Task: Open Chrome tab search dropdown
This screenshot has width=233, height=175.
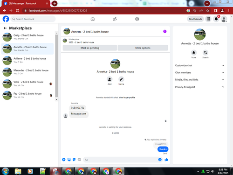Action: pos(207,3)
